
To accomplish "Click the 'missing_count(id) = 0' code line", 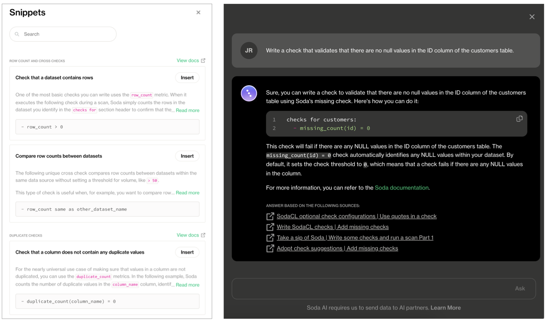I will tap(331, 128).
